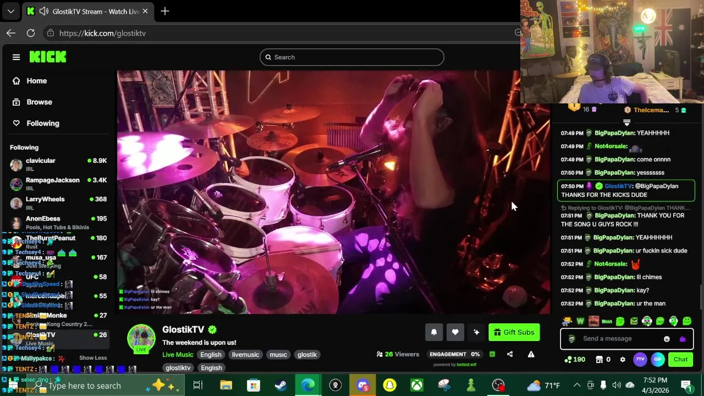This screenshot has width=704, height=396.
Task: Open Discord from the taskbar
Action: click(362, 386)
